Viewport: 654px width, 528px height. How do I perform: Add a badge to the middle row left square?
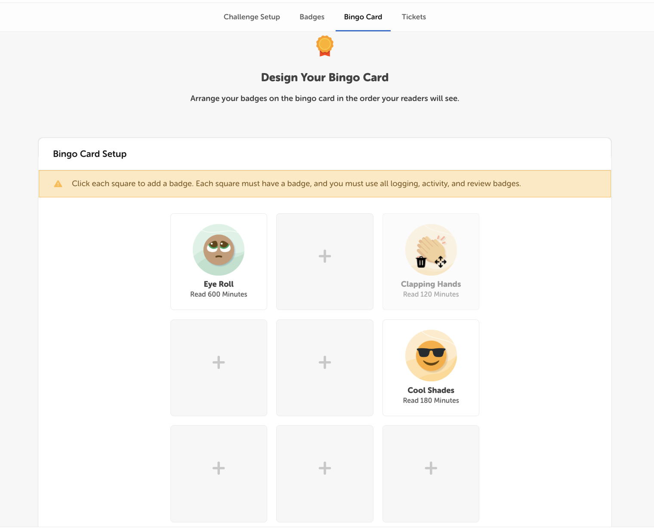click(218, 362)
